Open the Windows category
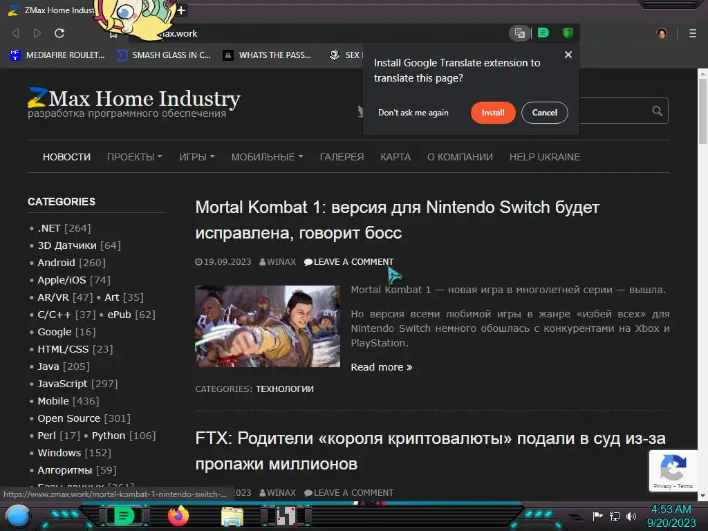This screenshot has width=708, height=531. [59, 453]
